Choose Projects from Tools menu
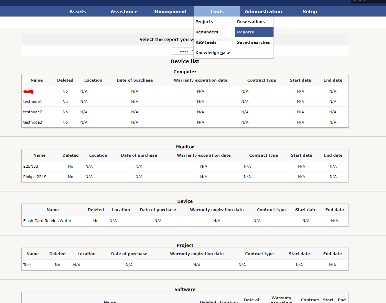Viewport: 386px width, 303px height. click(x=204, y=22)
